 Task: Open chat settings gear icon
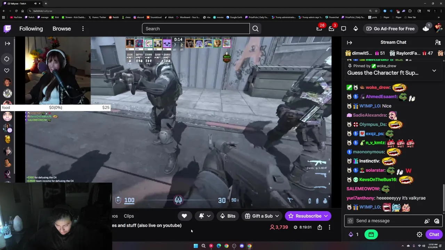[x=420, y=234]
